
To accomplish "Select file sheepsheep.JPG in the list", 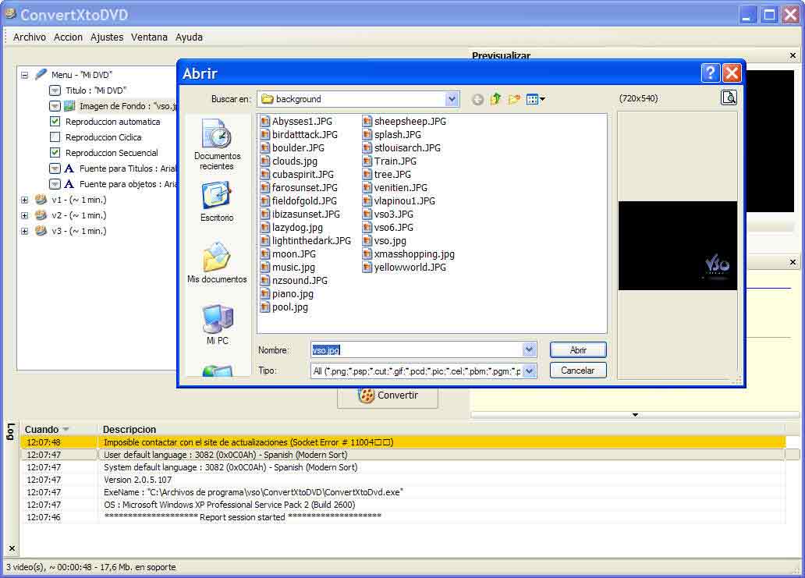I will (405, 122).
